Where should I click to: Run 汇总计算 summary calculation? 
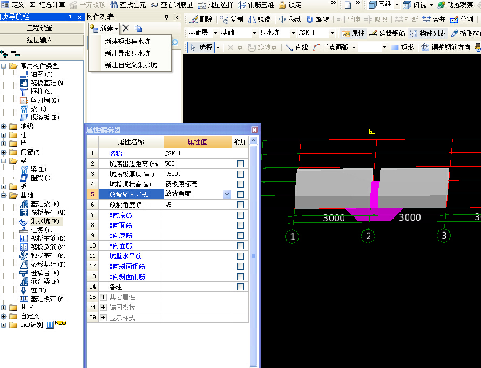tap(48, 5)
